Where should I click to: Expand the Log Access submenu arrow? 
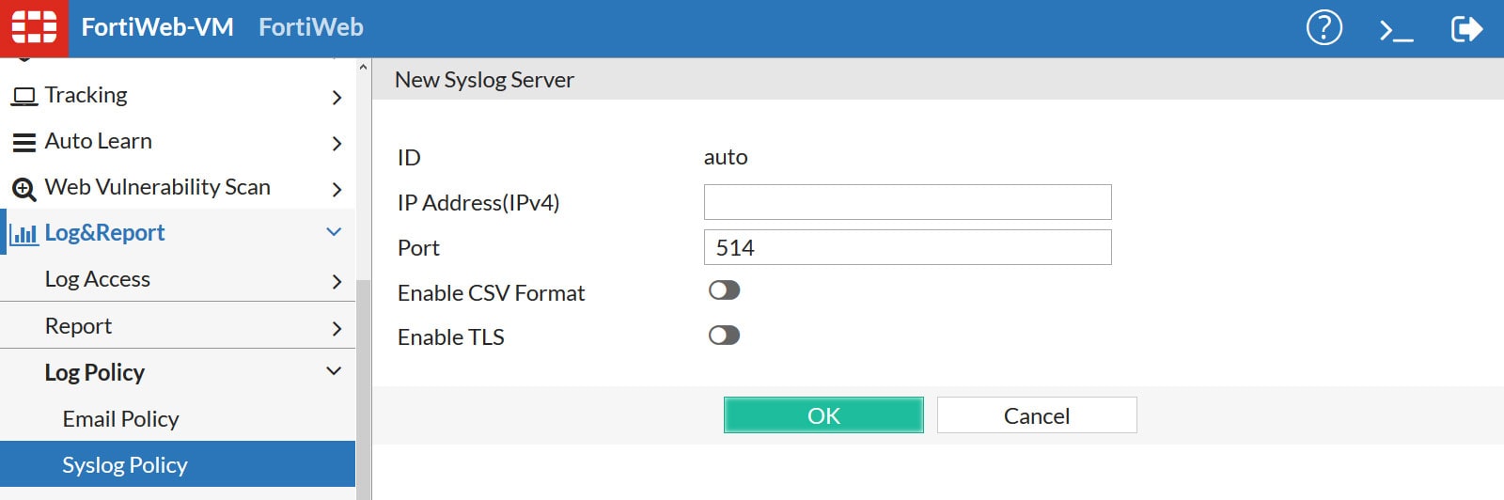(337, 281)
